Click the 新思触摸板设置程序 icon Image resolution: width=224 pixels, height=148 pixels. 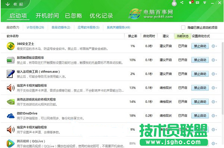pyautogui.click(x=11, y=60)
